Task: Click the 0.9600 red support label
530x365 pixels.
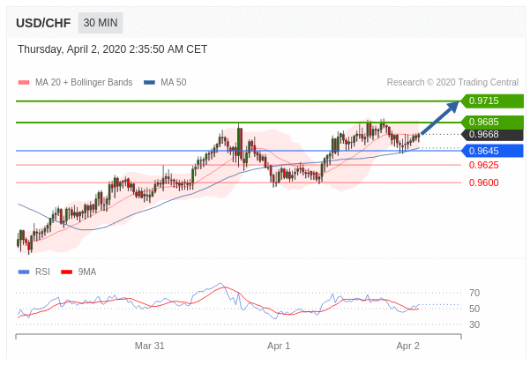Action: tap(483, 182)
